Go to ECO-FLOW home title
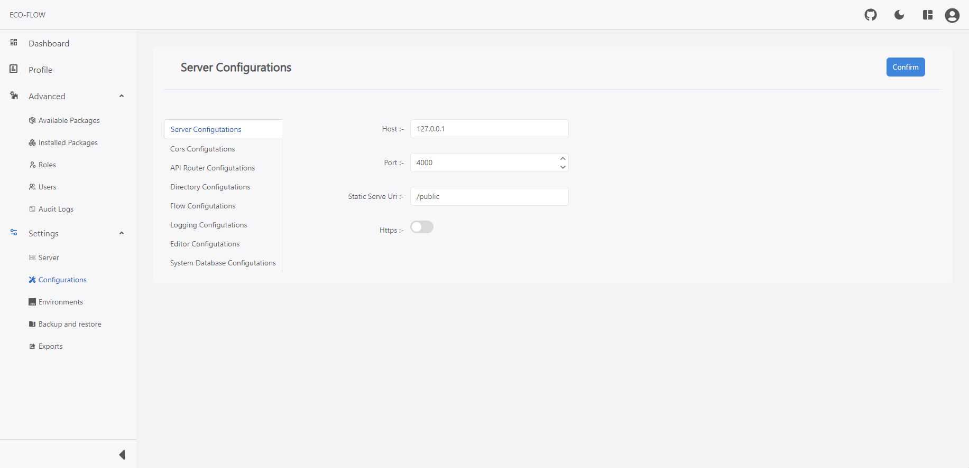The width and height of the screenshot is (969, 468). pos(27,15)
